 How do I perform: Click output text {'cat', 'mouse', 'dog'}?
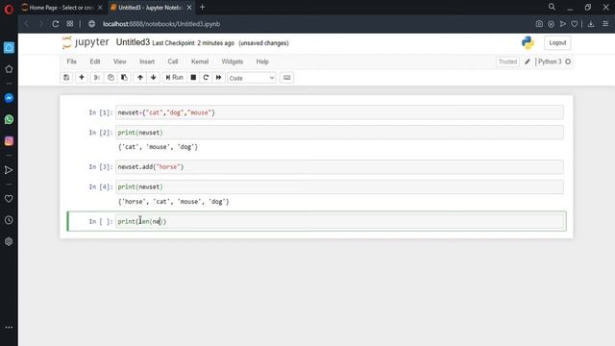coord(158,147)
